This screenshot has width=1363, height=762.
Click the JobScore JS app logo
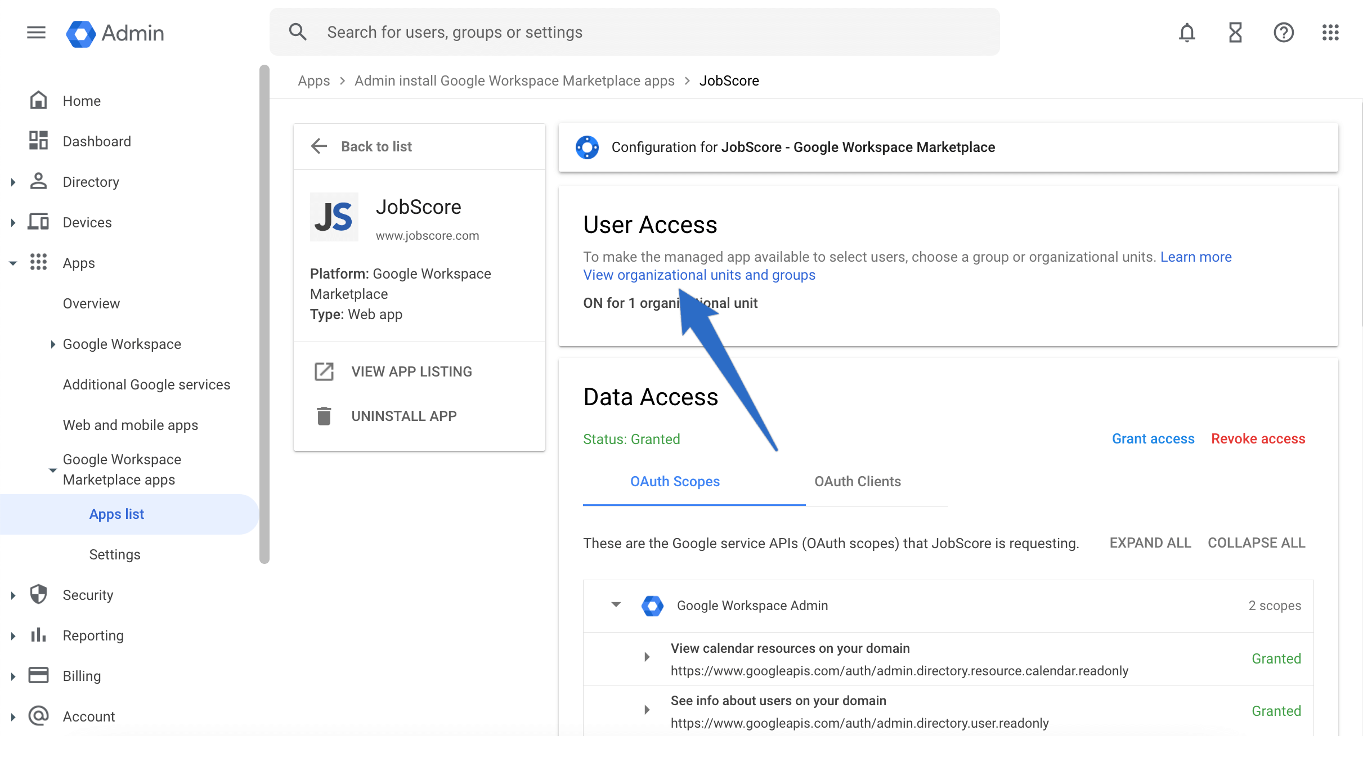(x=334, y=217)
